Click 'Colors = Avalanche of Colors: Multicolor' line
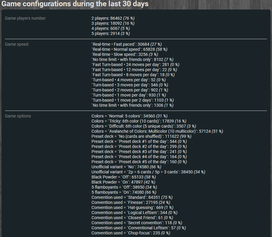This screenshot has width=272, height=237. pyautogui.click(x=157, y=131)
